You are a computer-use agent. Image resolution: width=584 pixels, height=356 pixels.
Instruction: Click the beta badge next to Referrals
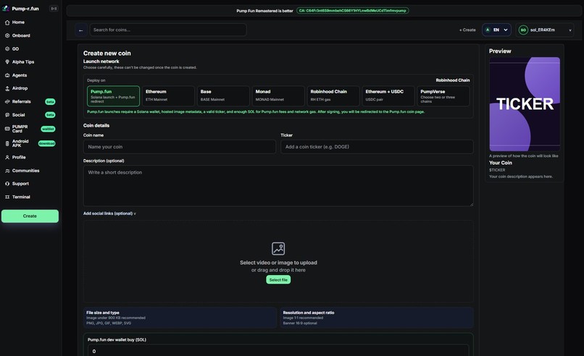click(50, 101)
